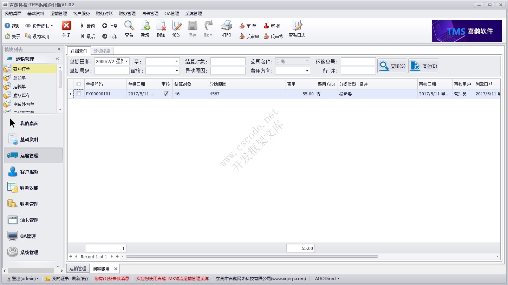
Task: Open the 单据日期 start date dropdown
Action: (x=126, y=61)
